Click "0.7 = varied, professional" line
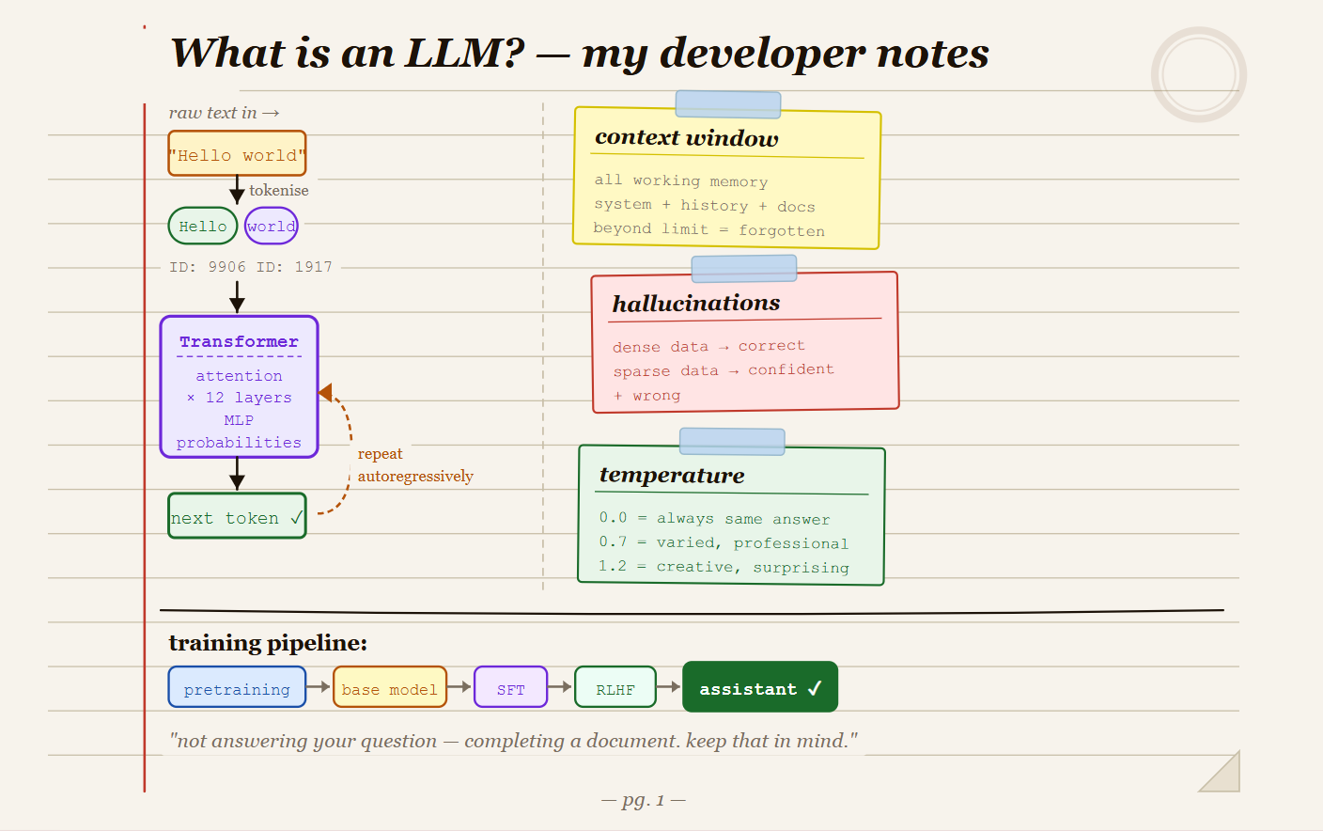 [x=724, y=542]
